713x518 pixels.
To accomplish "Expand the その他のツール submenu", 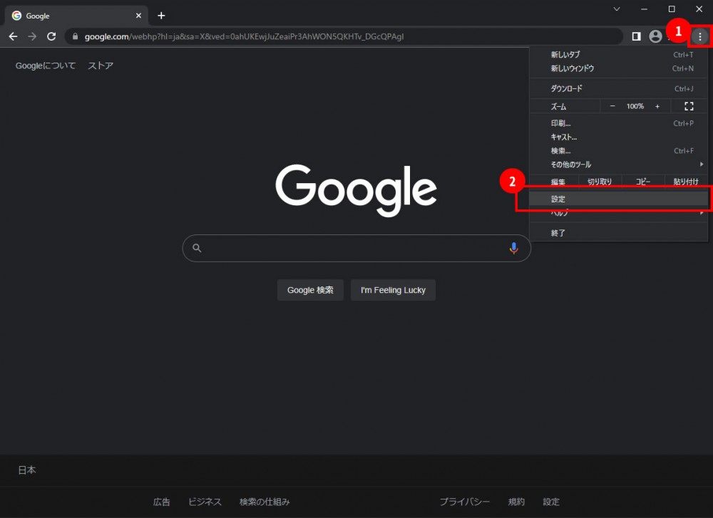I will click(618, 165).
